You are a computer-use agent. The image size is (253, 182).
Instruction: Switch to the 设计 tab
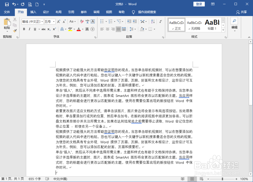point(46,12)
